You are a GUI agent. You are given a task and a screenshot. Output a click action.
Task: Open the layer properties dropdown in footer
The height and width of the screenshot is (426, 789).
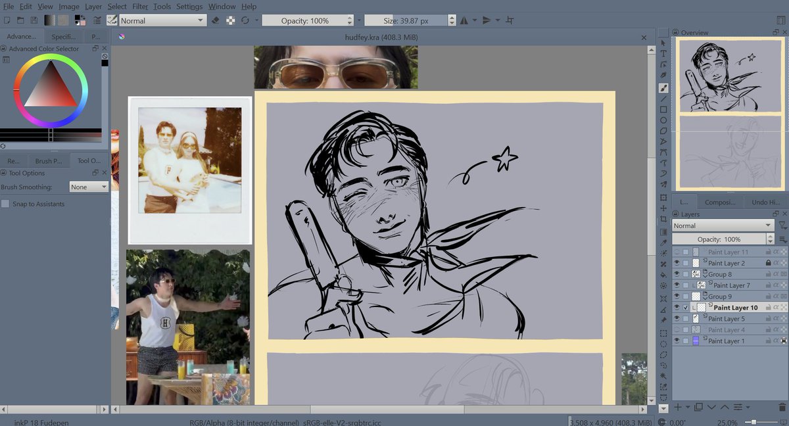tap(747, 408)
